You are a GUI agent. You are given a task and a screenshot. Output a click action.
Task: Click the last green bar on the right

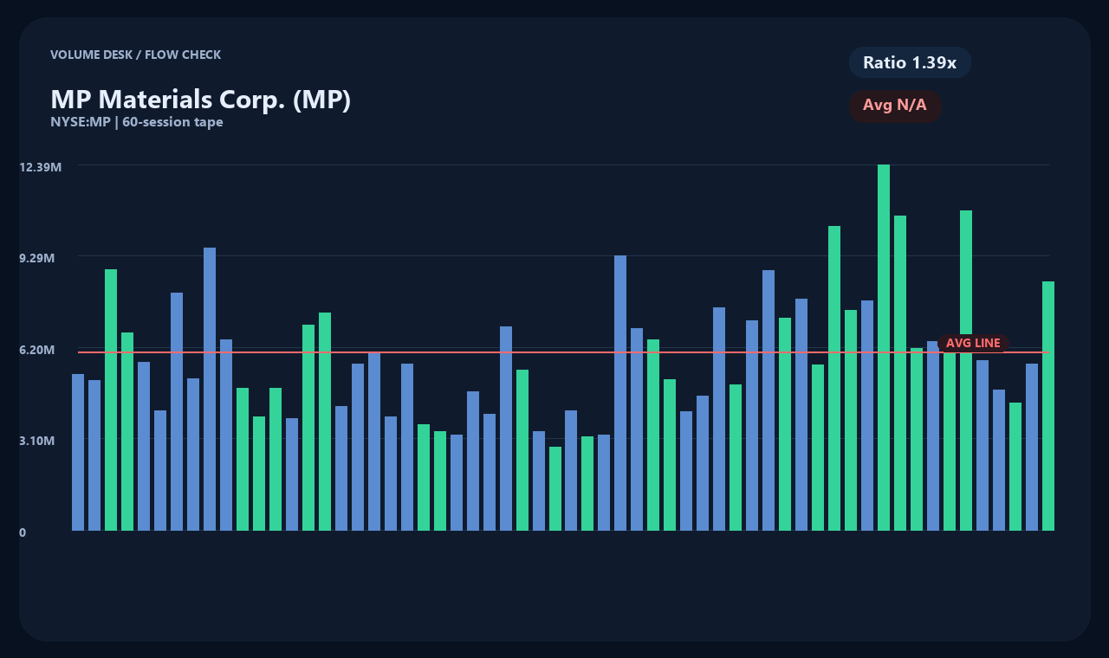(x=1048, y=406)
